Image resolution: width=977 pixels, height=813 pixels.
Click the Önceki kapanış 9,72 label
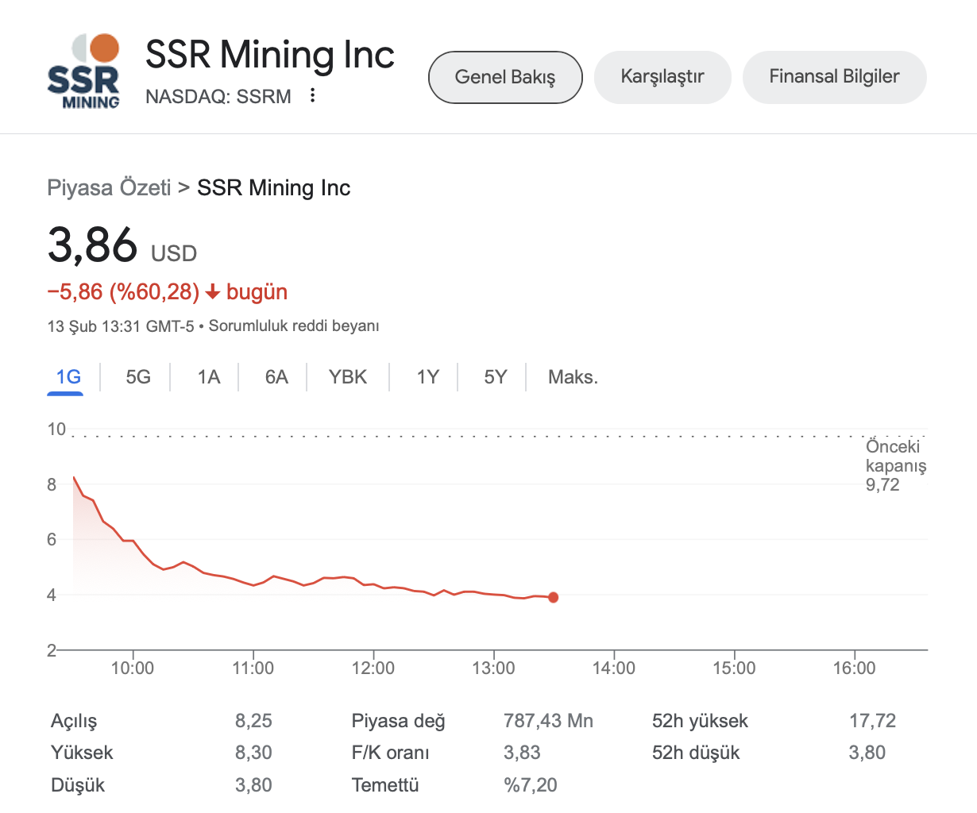click(x=895, y=466)
